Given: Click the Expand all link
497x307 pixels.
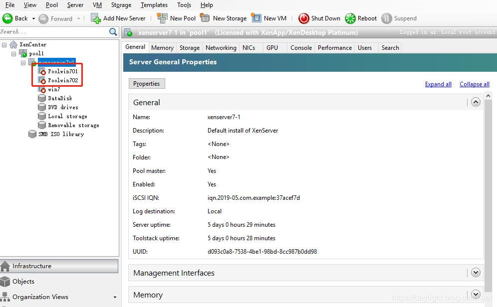Looking at the screenshot, I should [x=438, y=84].
